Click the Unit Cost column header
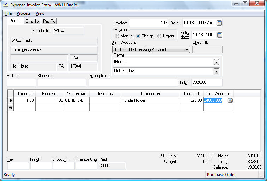This screenshot has width=267, height=181. [191, 94]
